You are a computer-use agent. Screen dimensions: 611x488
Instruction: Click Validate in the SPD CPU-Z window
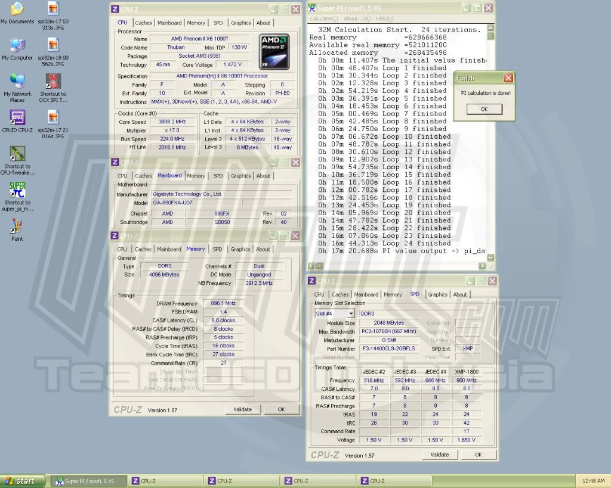point(440,455)
